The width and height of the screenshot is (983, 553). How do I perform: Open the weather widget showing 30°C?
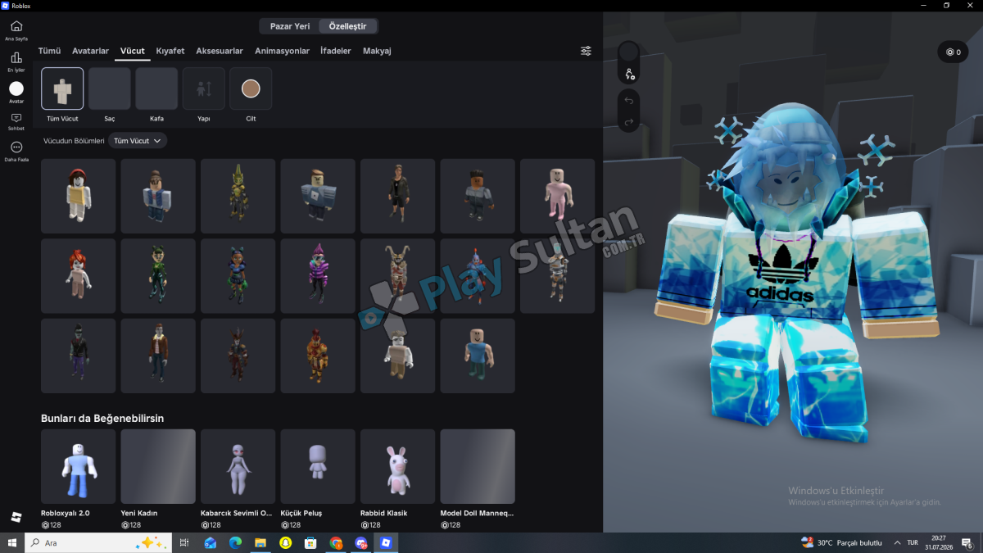pos(841,542)
